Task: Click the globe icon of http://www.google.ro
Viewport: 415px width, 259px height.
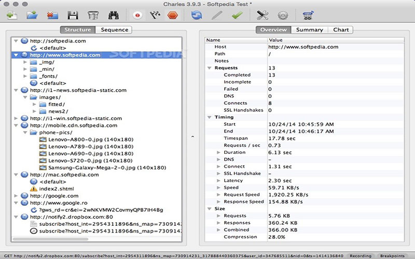Action: pyautogui.click(x=24, y=203)
